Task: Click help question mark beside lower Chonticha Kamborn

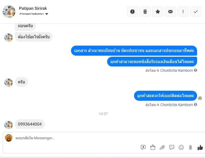Action: (x=196, y=104)
